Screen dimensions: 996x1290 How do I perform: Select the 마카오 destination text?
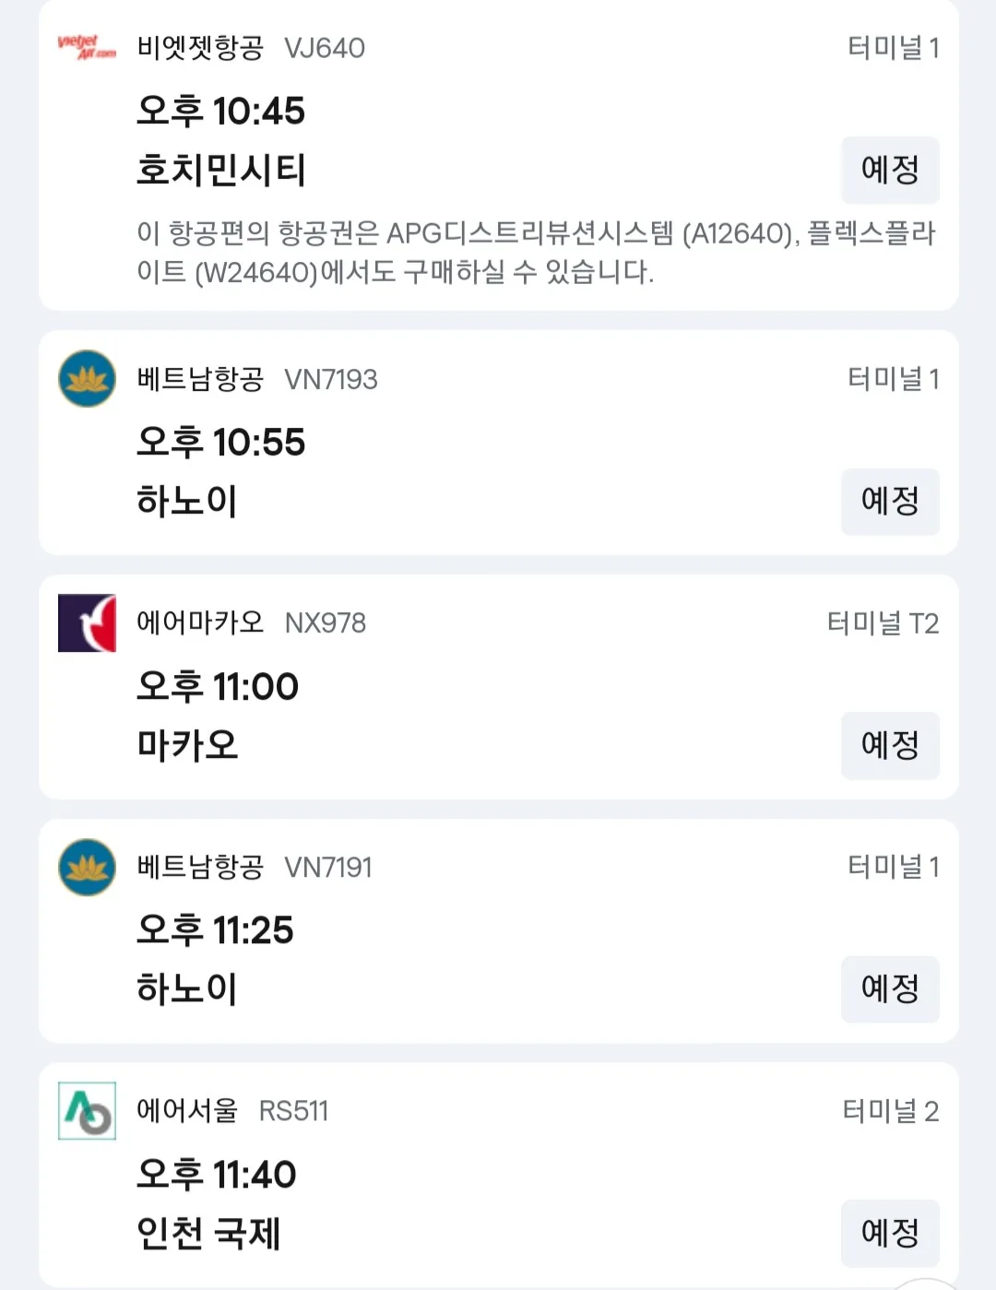click(x=187, y=745)
